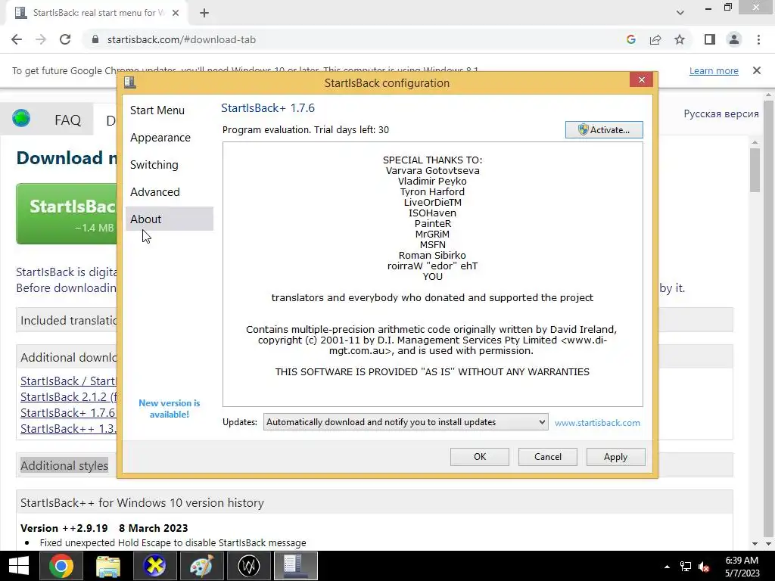Open a new Chrome tab
This screenshot has width=775, height=581.
[x=204, y=13]
